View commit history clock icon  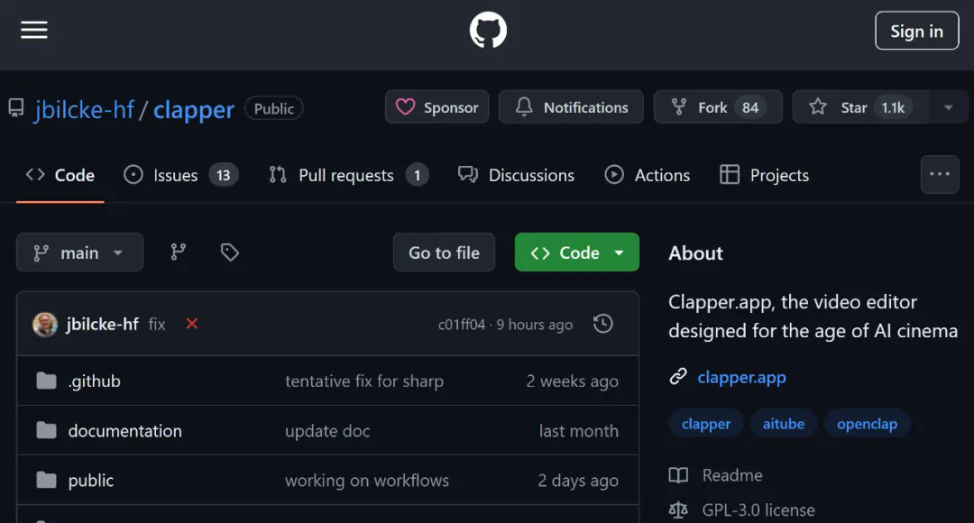pyautogui.click(x=603, y=324)
